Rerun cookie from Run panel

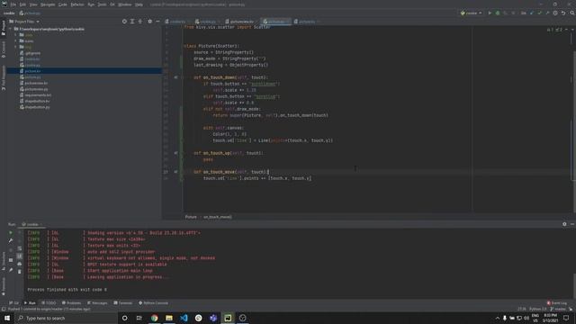coord(11,232)
